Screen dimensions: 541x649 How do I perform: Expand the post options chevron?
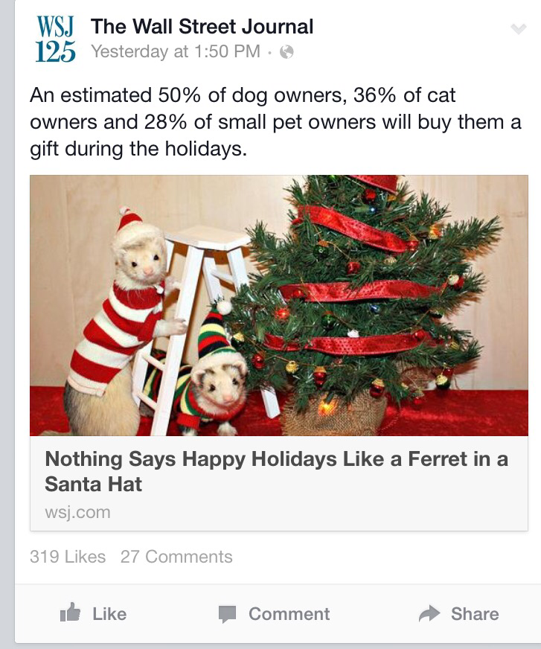(518, 29)
